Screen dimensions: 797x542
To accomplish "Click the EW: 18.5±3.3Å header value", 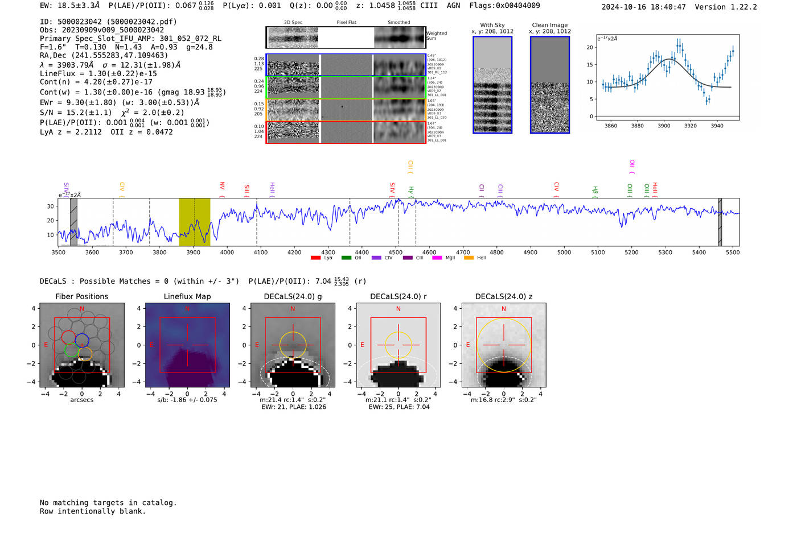I will 70,5.
